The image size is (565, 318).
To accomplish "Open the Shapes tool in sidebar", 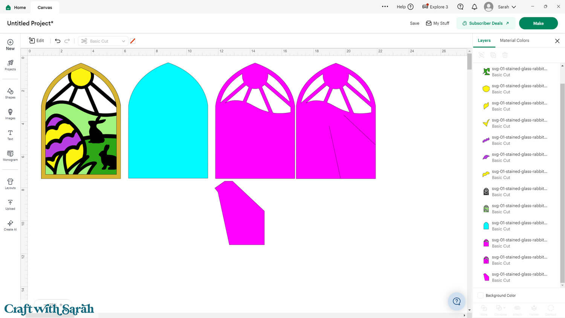I will [10, 93].
